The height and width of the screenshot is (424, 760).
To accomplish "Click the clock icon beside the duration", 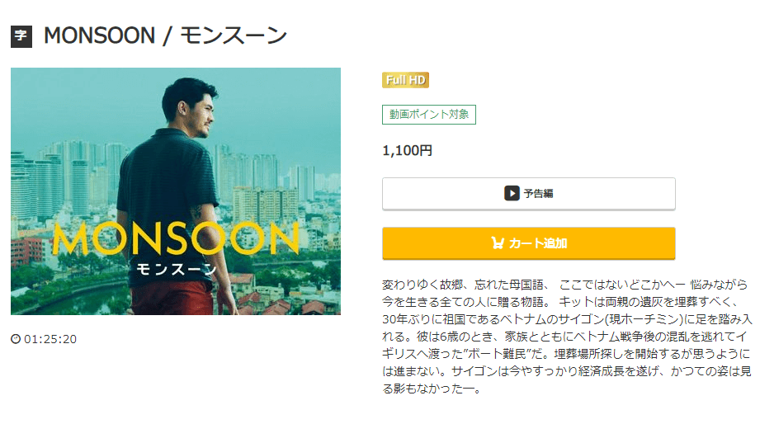I will [x=16, y=339].
